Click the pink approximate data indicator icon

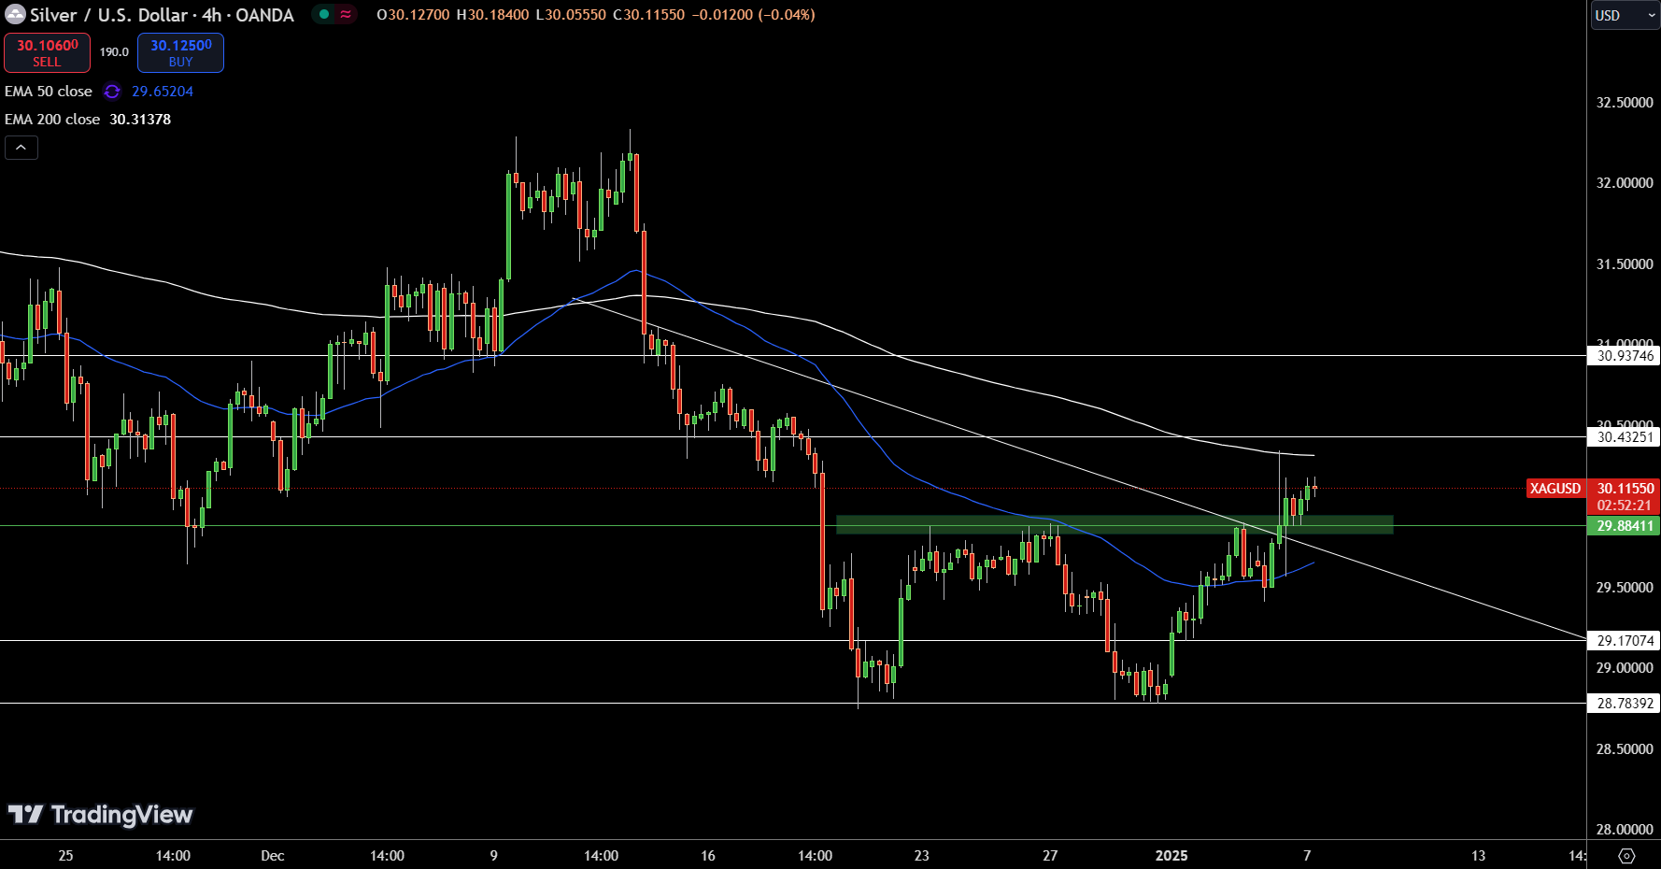coord(346,14)
